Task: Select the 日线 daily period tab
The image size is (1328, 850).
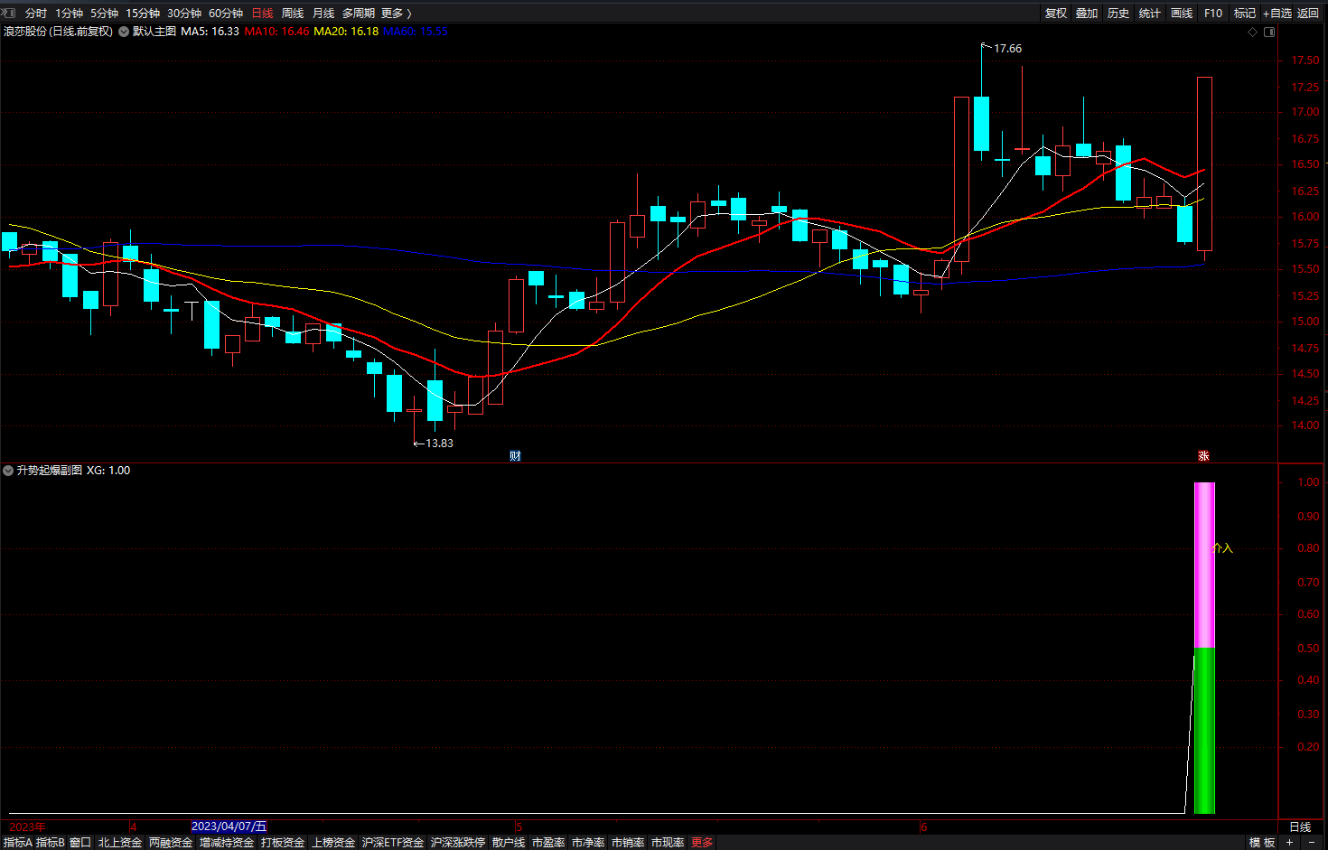Action: pos(262,14)
